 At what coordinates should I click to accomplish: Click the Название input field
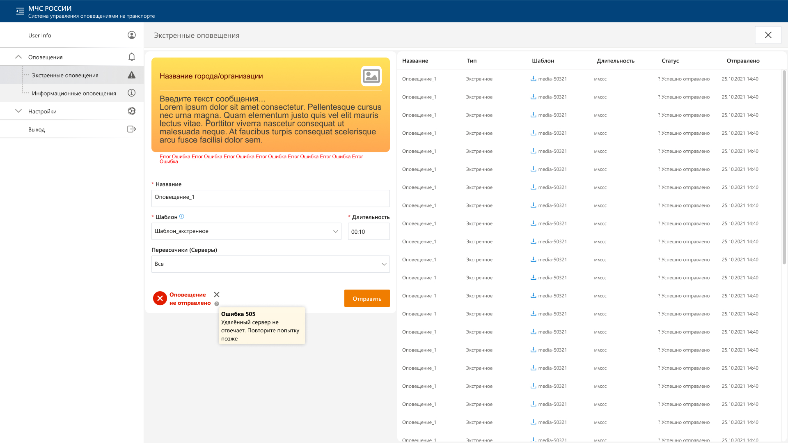pyautogui.click(x=270, y=198)
